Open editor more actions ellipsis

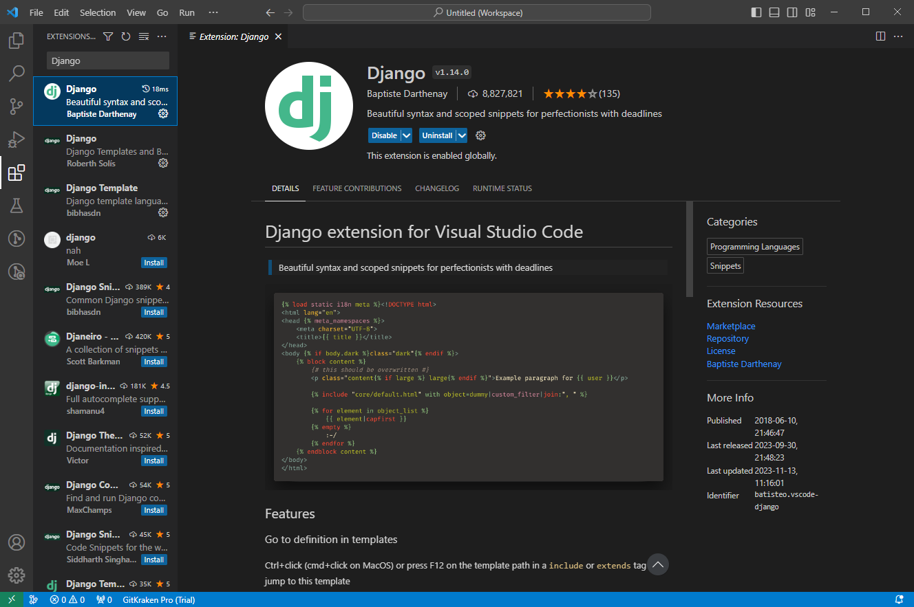click(x=898, y=36)
